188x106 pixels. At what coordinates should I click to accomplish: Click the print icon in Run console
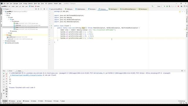(6, 94)
